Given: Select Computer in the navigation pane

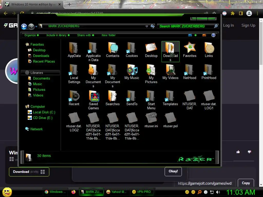Looking at the screenshot, I should [x=35, y=106].
